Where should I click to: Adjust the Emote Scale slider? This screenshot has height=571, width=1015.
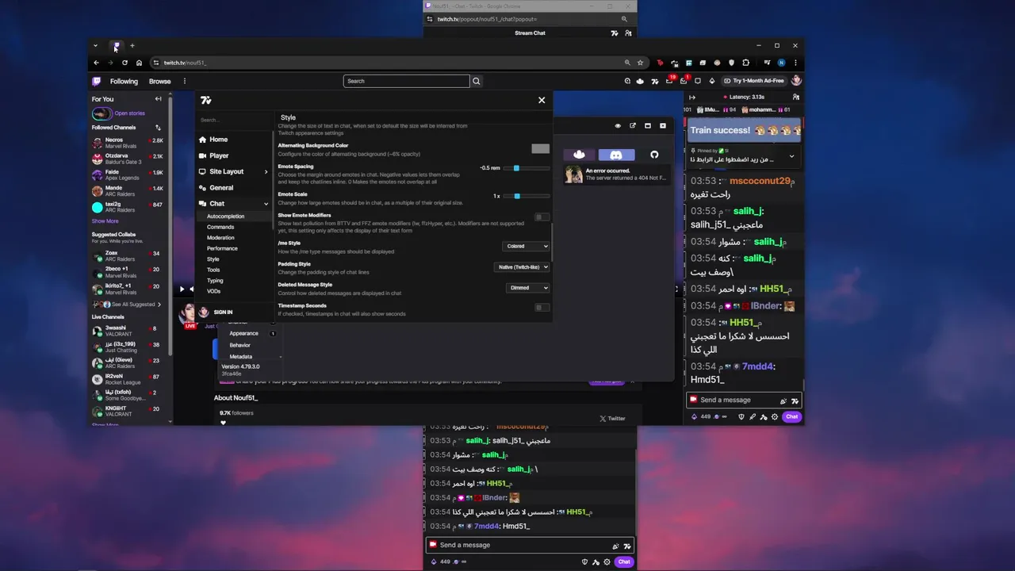527,196
